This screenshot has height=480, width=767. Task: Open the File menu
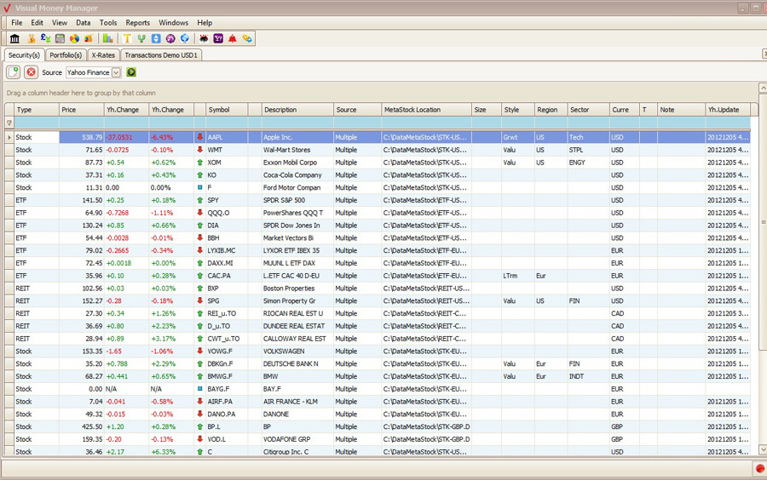(17, 22)
